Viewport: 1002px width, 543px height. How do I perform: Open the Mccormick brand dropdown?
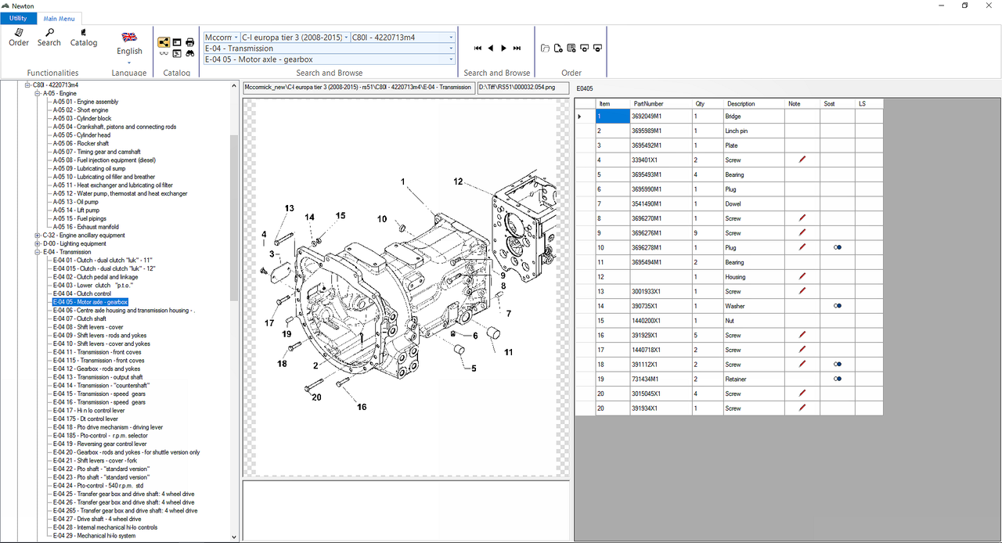point(236,38)
